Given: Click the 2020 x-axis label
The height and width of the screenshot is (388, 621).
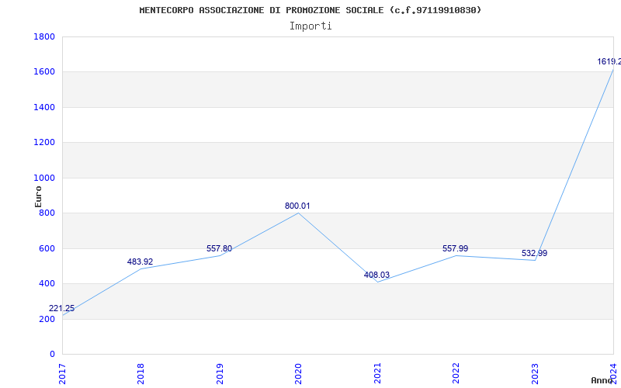Looking at the screenshot, I should (298, 374).
